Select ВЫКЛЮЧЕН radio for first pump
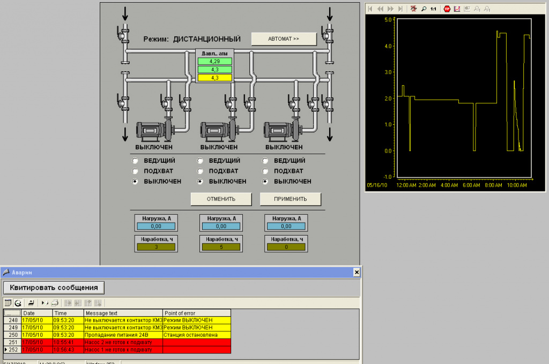549x364 pixels. point(135,181)
